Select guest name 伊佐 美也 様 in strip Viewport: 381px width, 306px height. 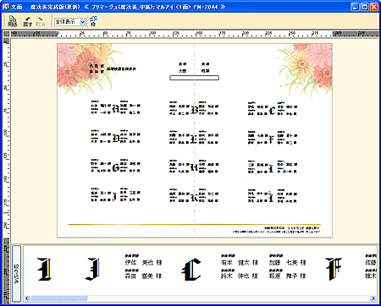tap(143, 263)
